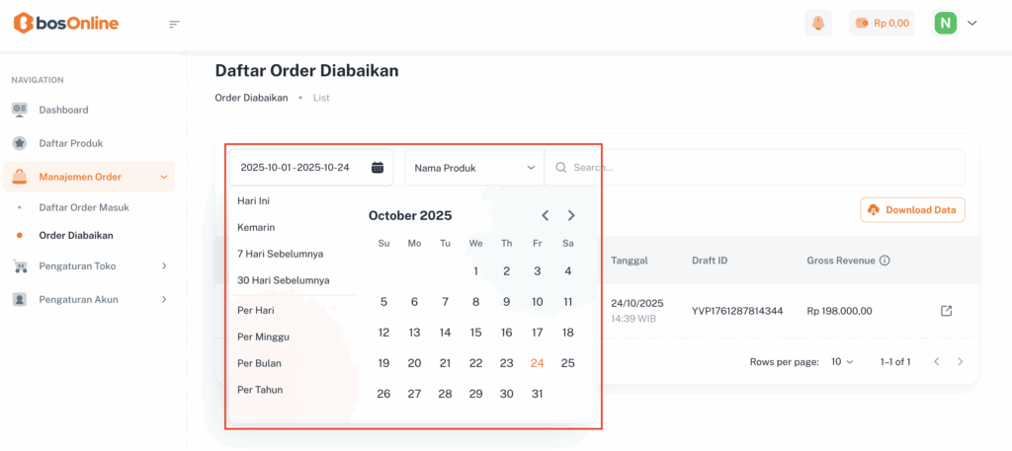Toggle the sidebar collapse menu icon

[175, 24]
